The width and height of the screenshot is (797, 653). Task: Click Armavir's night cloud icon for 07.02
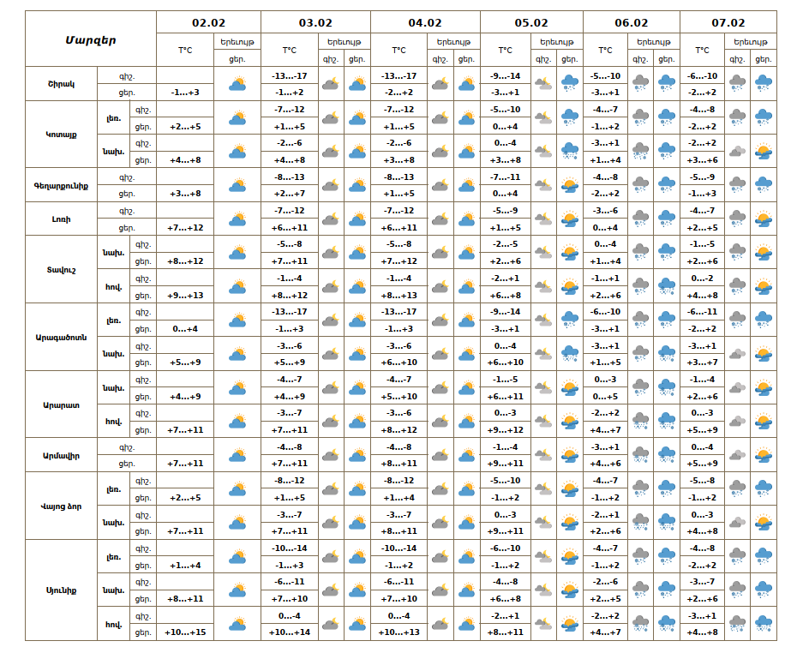(737, 455)
